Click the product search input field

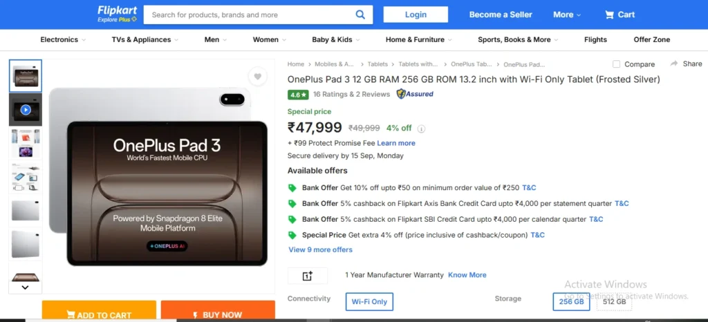point(249,15)
